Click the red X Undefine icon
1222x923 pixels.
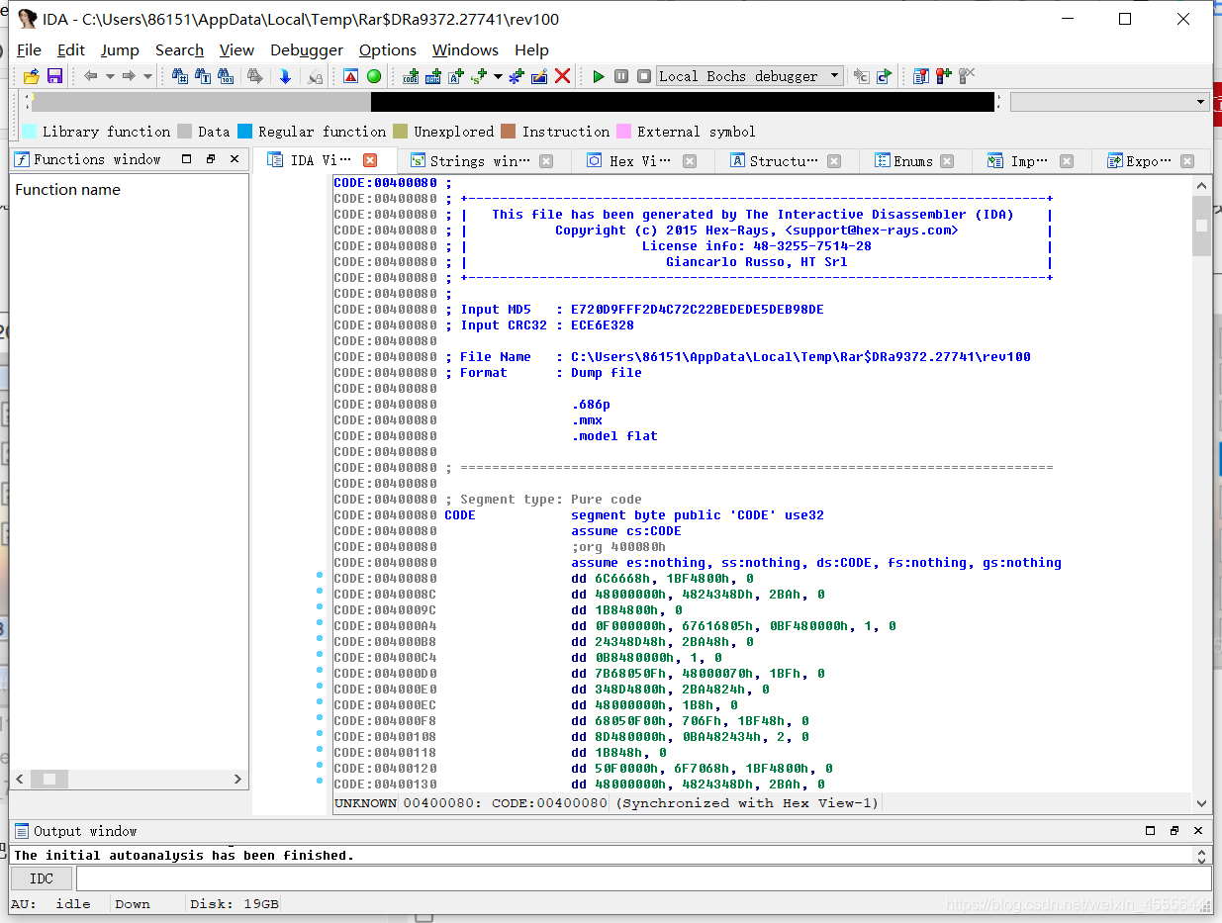pos(562,76)
